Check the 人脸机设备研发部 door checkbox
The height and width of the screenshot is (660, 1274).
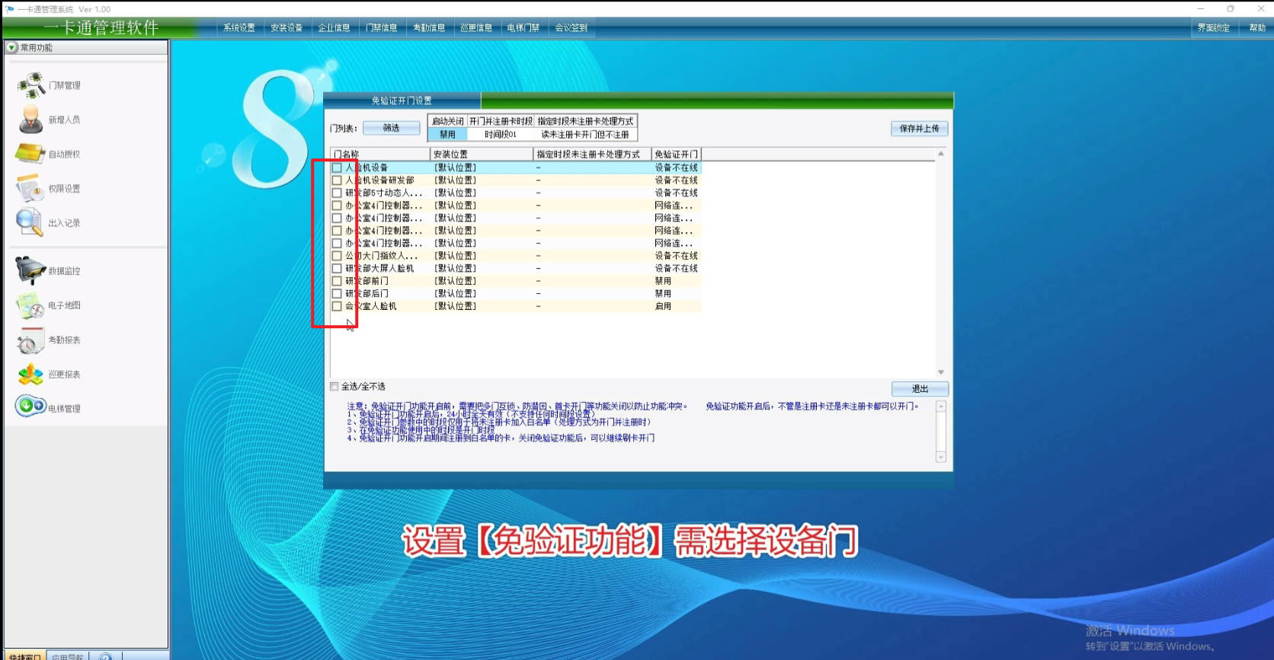click(337, 180)
